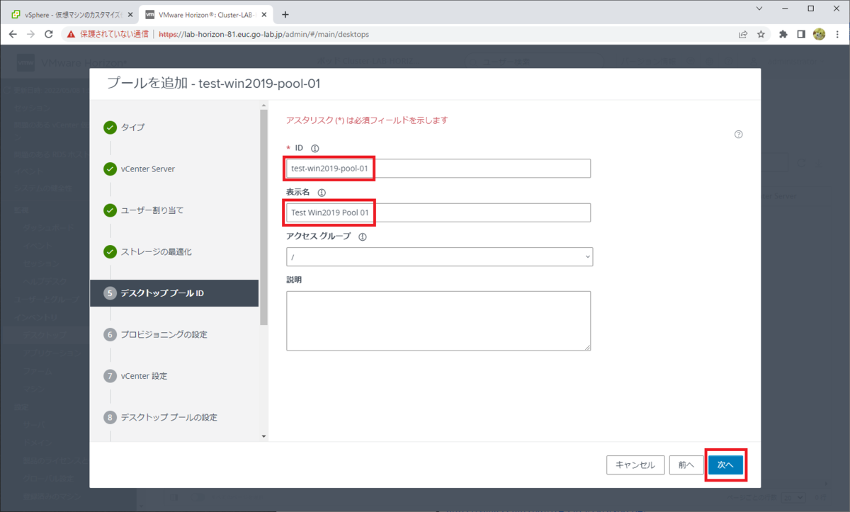The height and width of the screenshot is (512, 850).
Task: Click the share page icon in address bar
Action: 743,34
